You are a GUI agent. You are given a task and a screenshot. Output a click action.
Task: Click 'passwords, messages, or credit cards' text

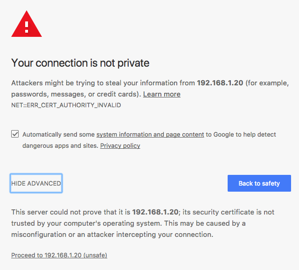click(x=75, y=94)
